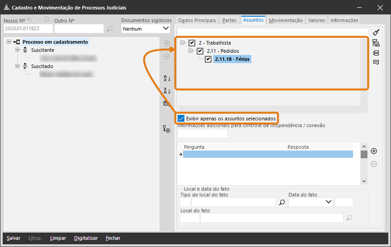Image resolution: width=391 pixels, height=247 pixels.
Task: Add a question row with plus icon
Action: (374, 151)
